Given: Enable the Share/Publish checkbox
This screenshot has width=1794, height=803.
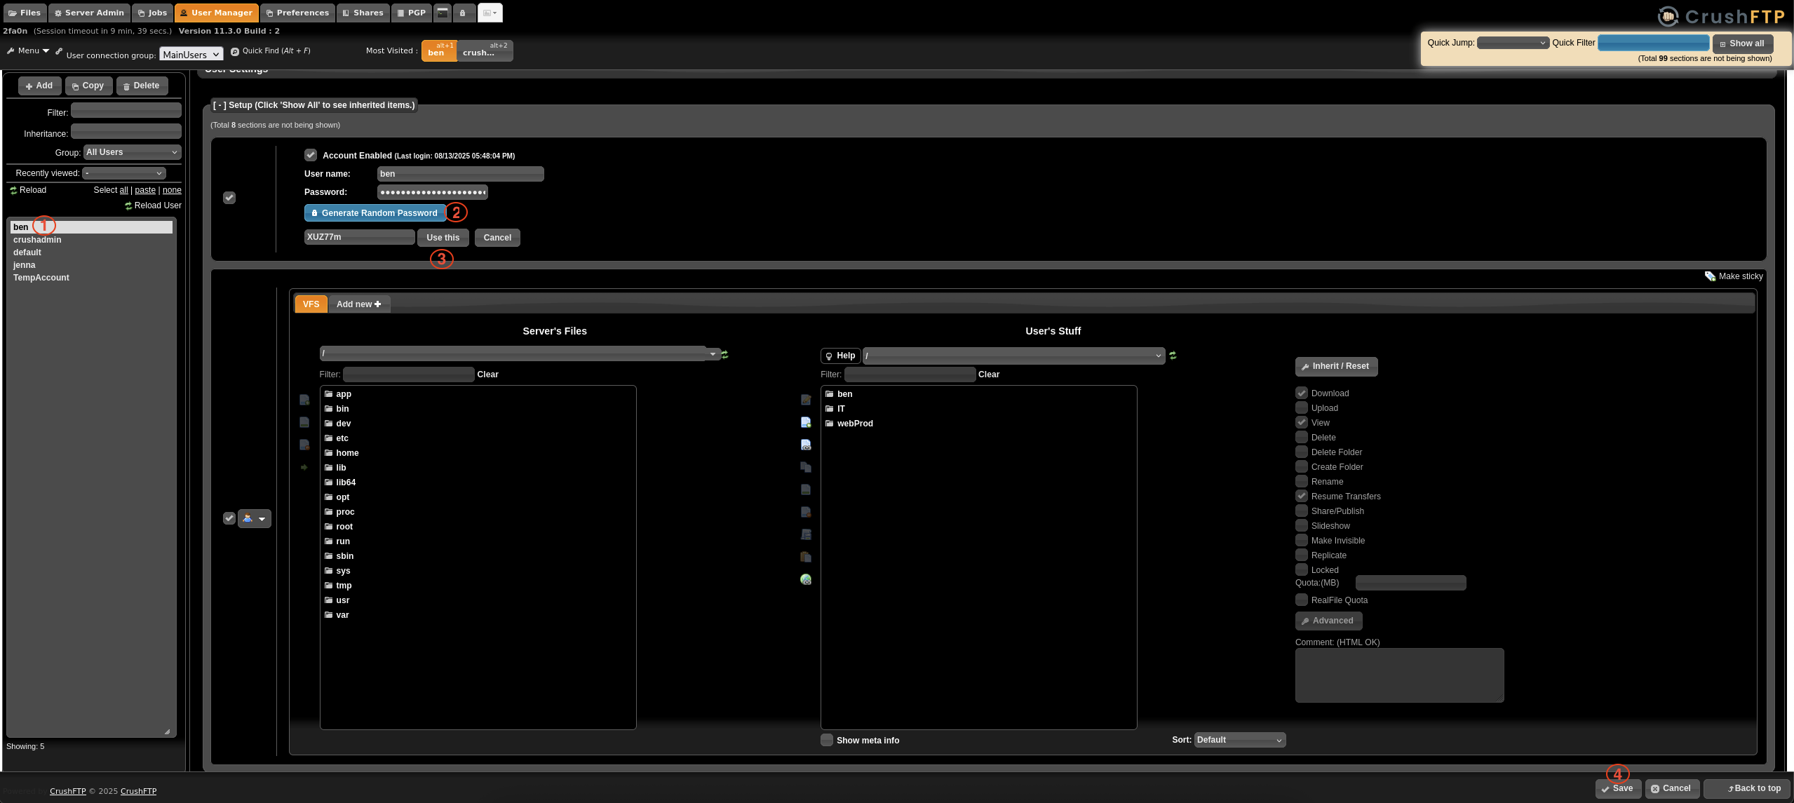Looking at the screenshot, I should (x=1302, y=511).
